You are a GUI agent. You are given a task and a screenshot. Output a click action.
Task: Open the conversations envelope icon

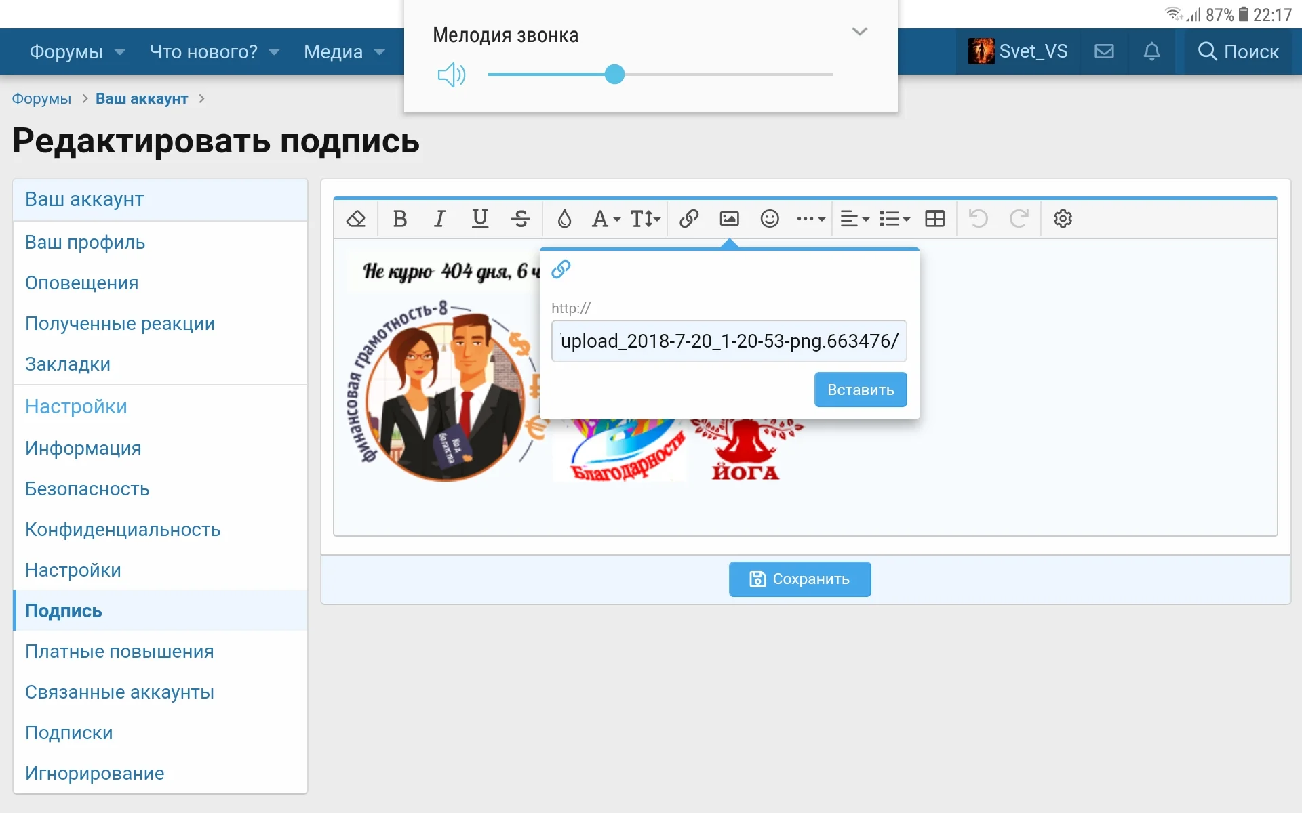coord(1104,51)
